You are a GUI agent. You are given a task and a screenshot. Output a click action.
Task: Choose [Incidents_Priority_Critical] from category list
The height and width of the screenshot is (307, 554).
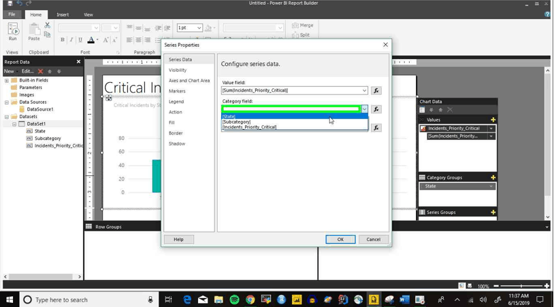[x=295, y=127]
